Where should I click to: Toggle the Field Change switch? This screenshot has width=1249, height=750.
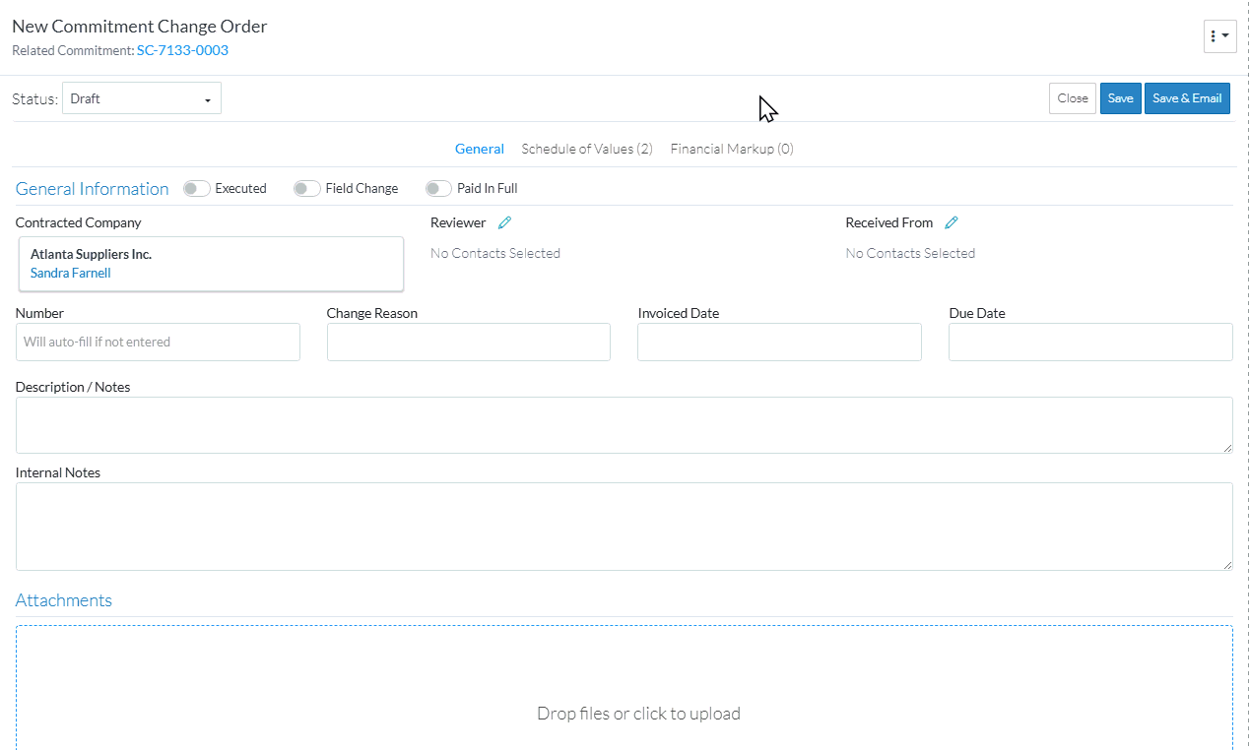tap(307, 188)
